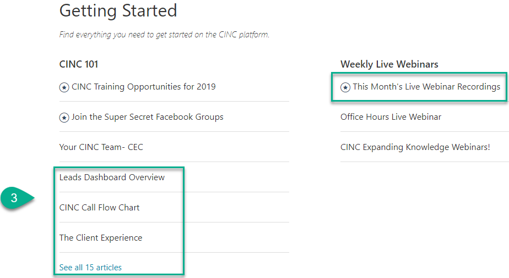Open the CINC Call Flow Chart article
The image size is (509, 278).
(99, 208)
